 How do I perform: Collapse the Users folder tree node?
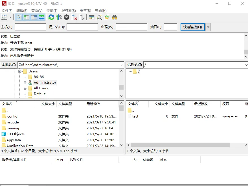tap(20, 71)
